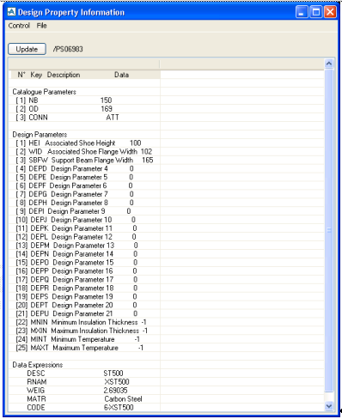The image size is (342, 419).
Task: Minimize the Design Property Information window
Action: tap(302, 12)
